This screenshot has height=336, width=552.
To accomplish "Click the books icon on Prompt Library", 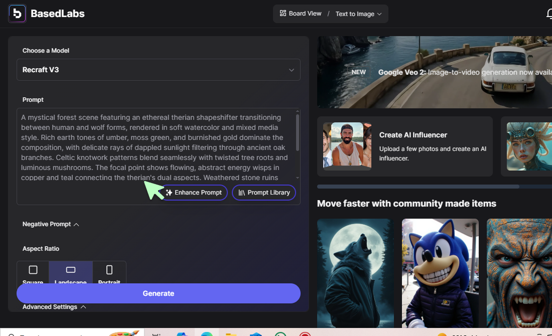I will pyautogui.click(x=241, y=193).
